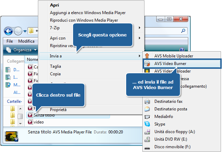Expand the Invia a submenu arrow
Viewport: 222px width, 152px height.
[140, 56]
